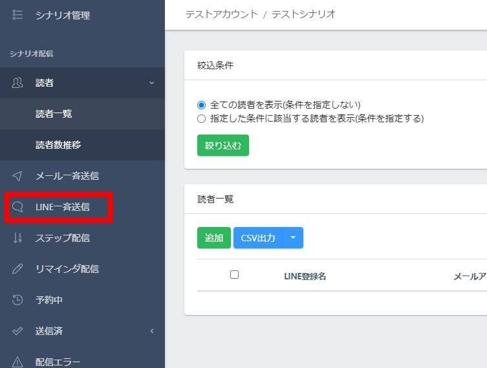The height and width of the screenshot is (368, 487).
Task: Expand the 送信済 submenu arrow
Action: (x=152, y=331)
